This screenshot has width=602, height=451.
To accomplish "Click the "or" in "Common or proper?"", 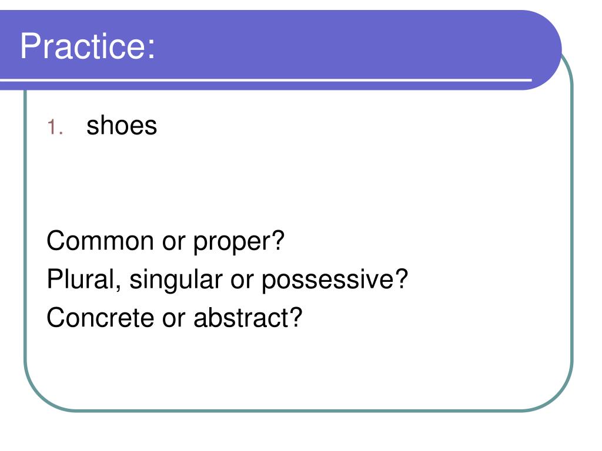I will [173, 241].
